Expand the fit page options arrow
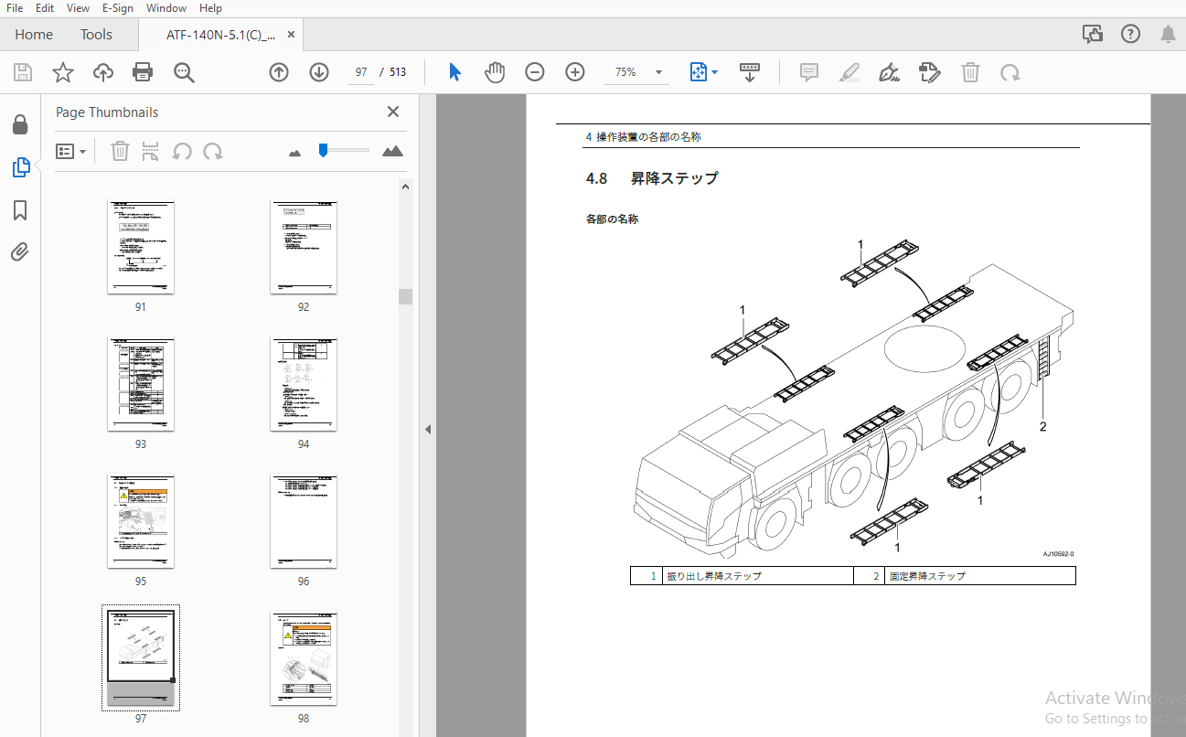This screenshot has width=1186, height=737. coord(715,72)
